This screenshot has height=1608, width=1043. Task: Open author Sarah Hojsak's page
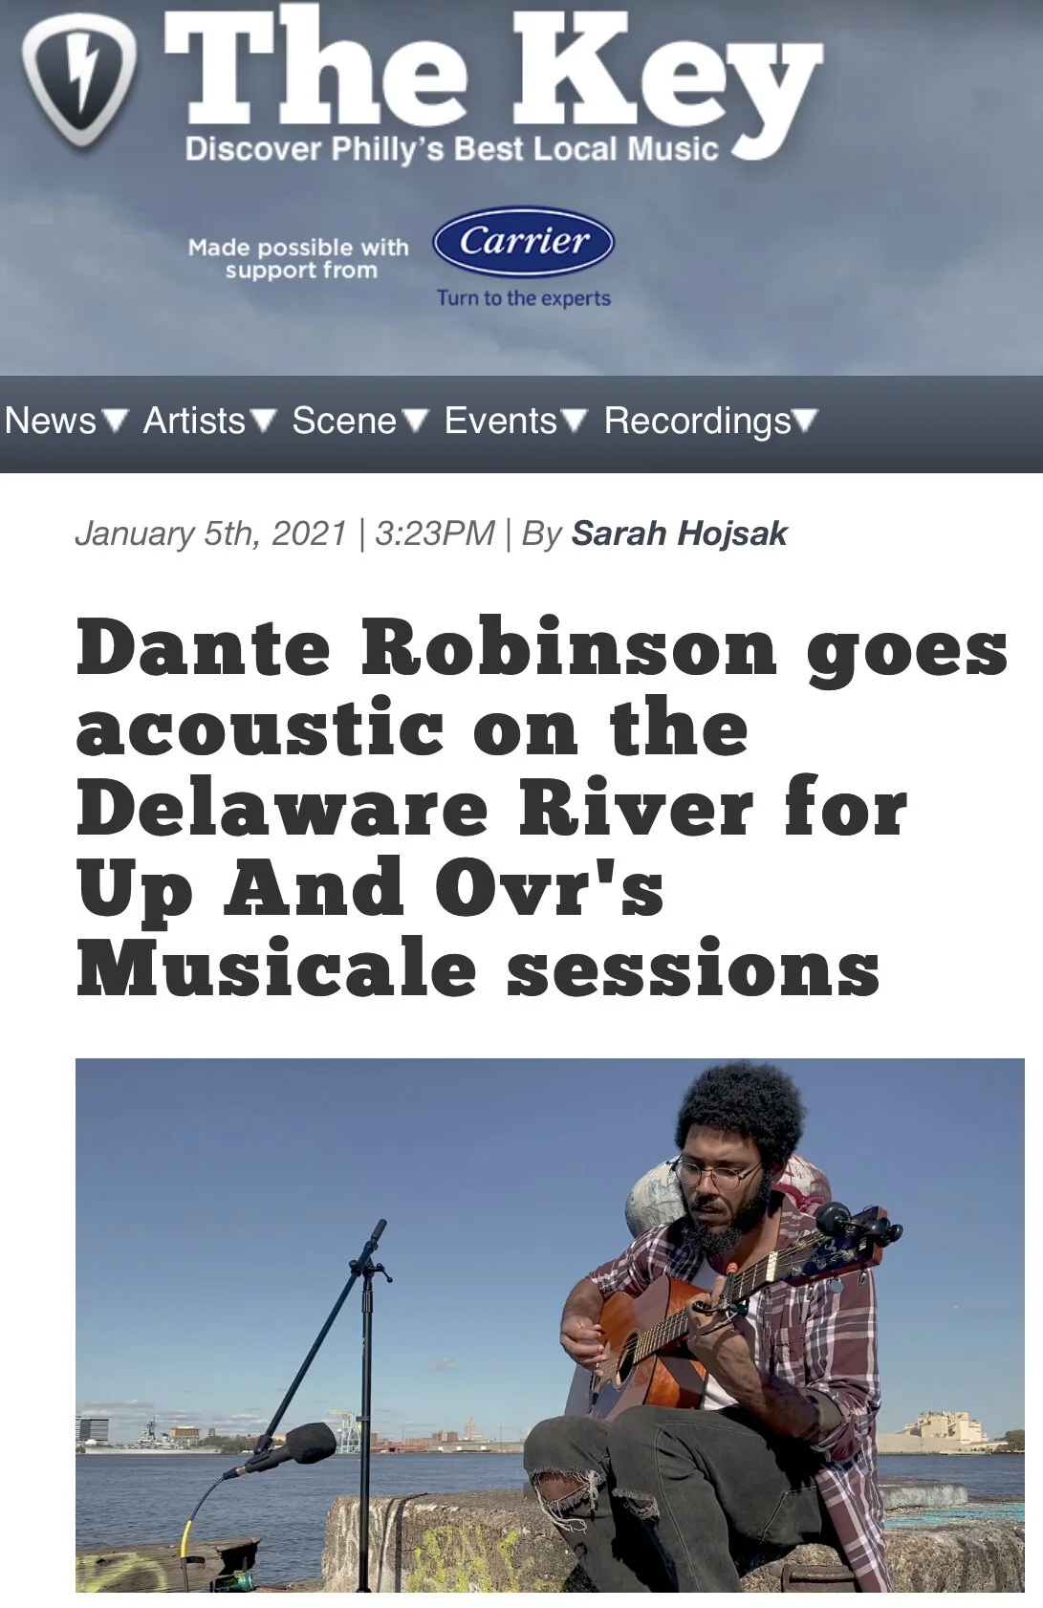coord(680,533)
